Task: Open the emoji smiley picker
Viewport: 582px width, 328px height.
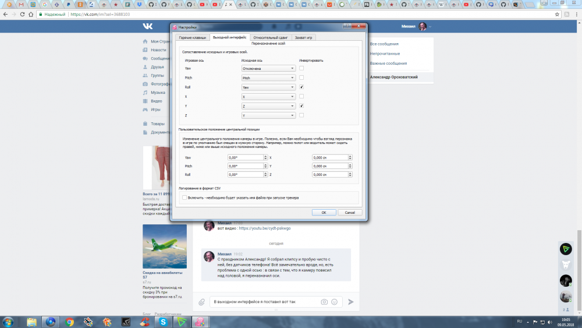Action: tap(335, 302)
